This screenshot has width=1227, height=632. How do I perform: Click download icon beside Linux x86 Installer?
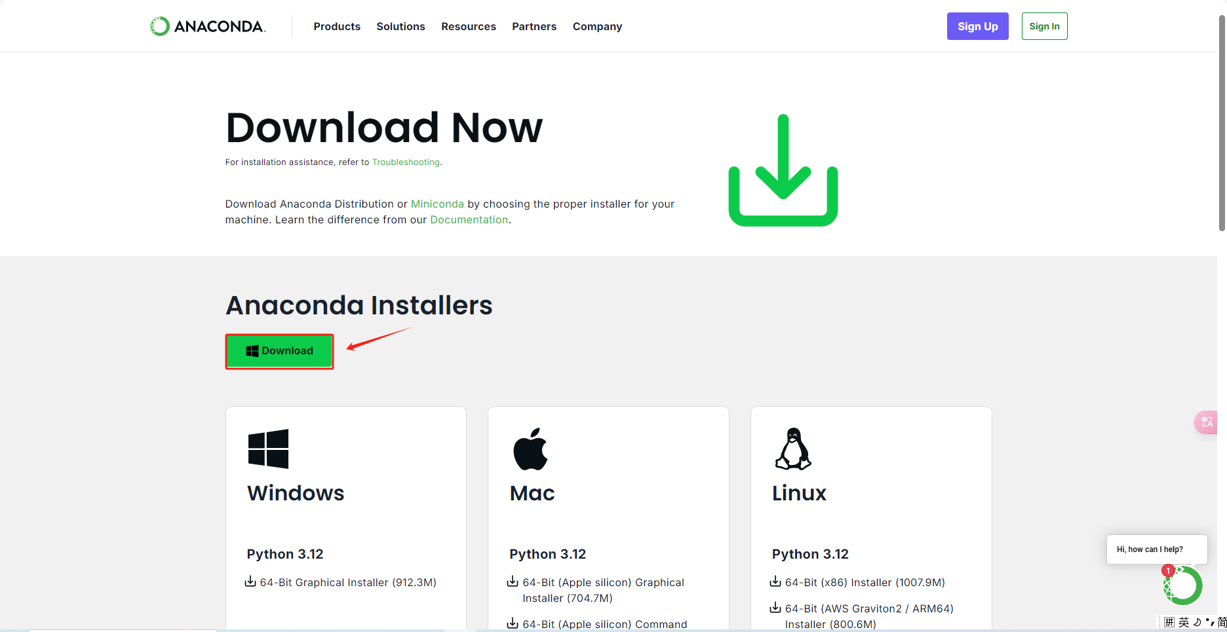click(775, 582)
